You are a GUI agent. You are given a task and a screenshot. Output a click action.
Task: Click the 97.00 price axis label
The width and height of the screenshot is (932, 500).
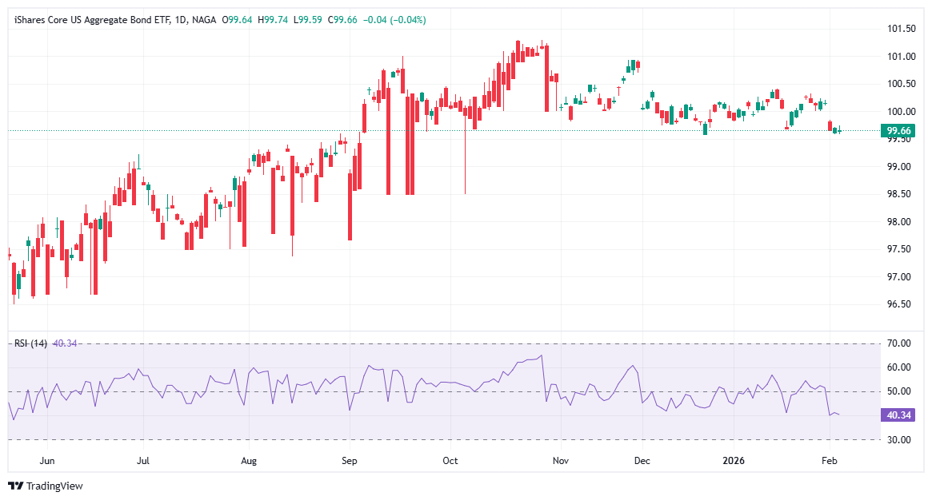[x=898, y=277]
